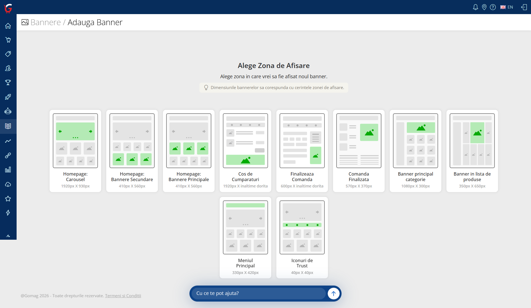Open Termeni si Conditii link

(x=123, y=296)
